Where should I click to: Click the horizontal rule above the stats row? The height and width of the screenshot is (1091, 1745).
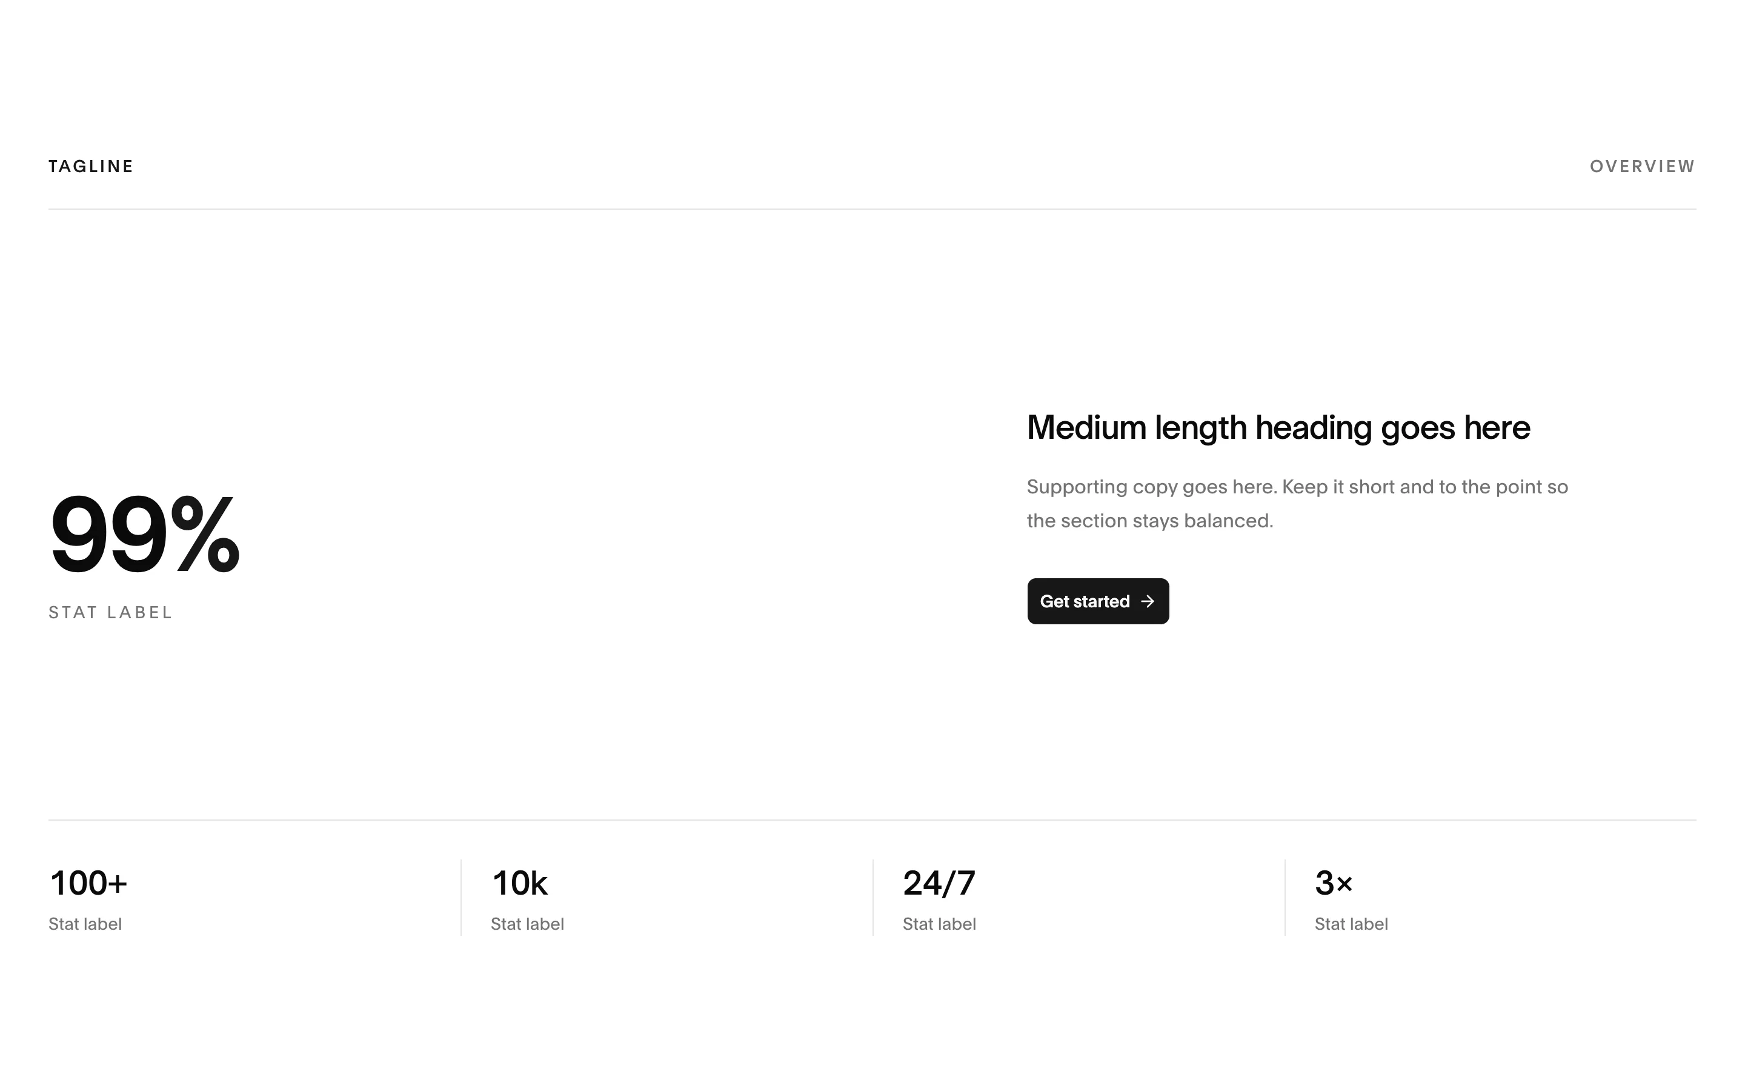coord(872,819)
